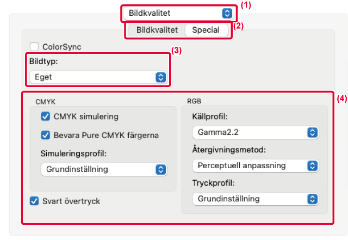Uncheck CMYK simulering

coord(46,116)
